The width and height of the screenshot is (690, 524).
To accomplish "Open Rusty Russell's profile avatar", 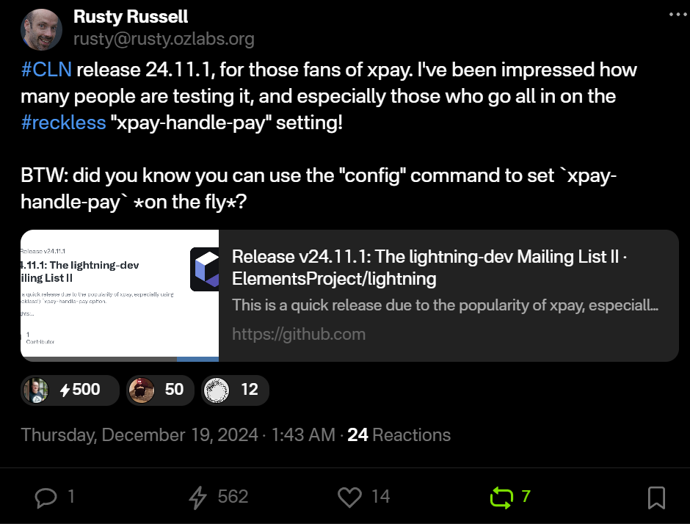I will pos(42,29).
